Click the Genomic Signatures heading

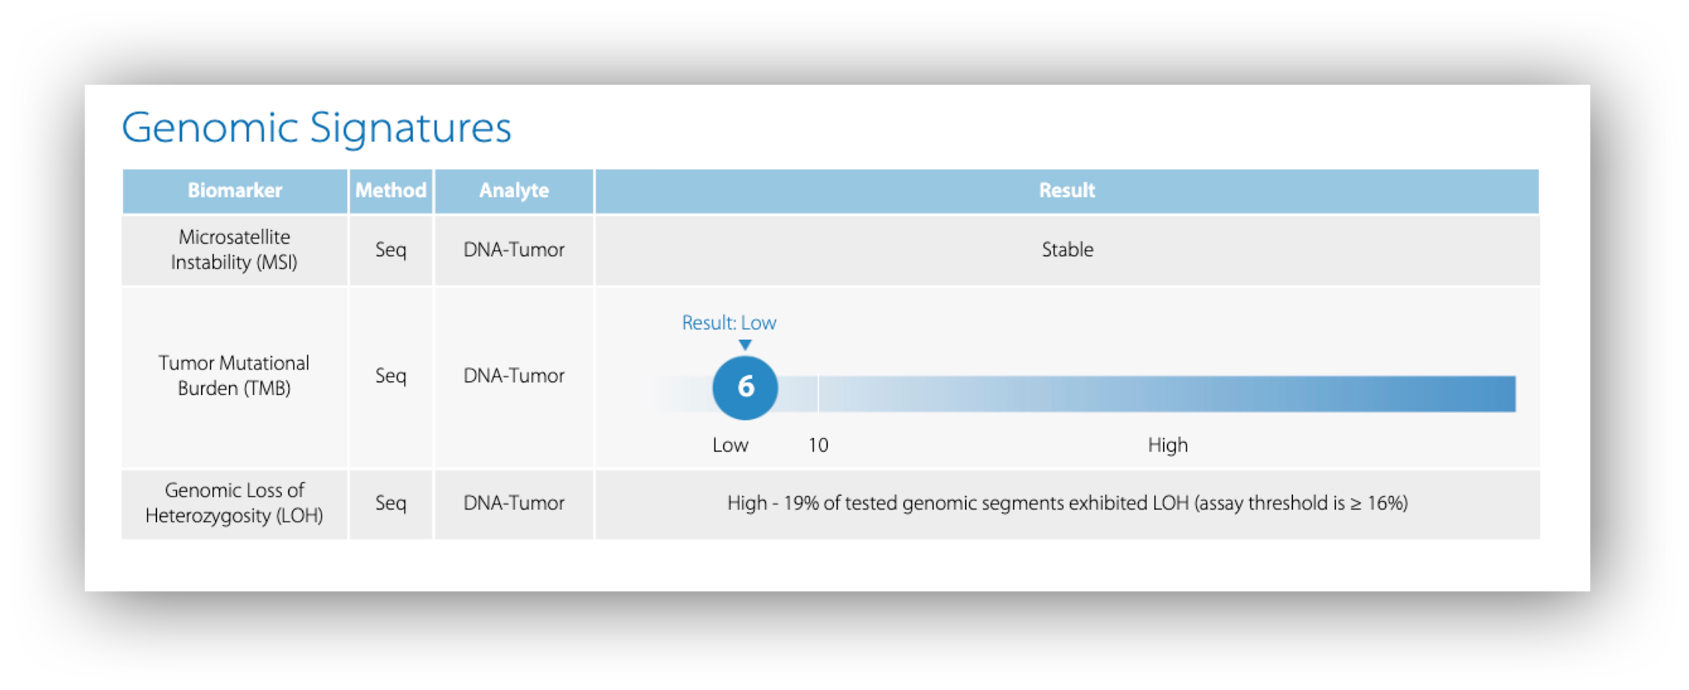317,128
